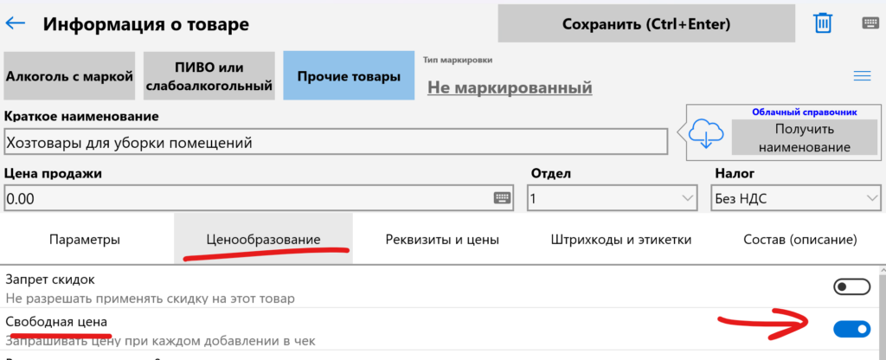The image size is (886, 360).
Task: Disable the Свободная цена toggle
Action: pos(851,329)
